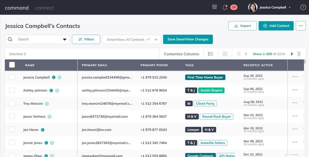Viewport: 309px width, 157px height.
Task: Sort by the NAME column header
Action: (30, 65)
